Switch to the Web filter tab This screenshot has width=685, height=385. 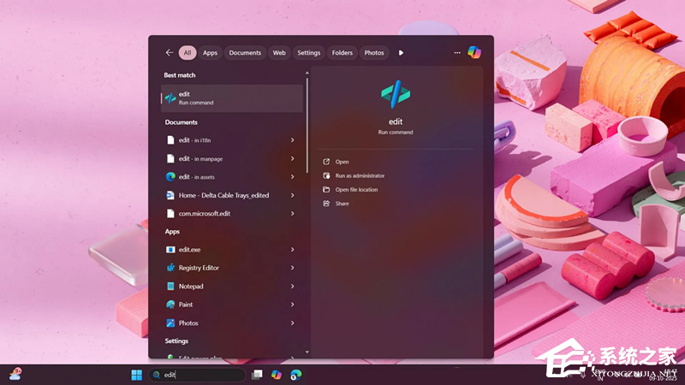[x=279, y=52]
